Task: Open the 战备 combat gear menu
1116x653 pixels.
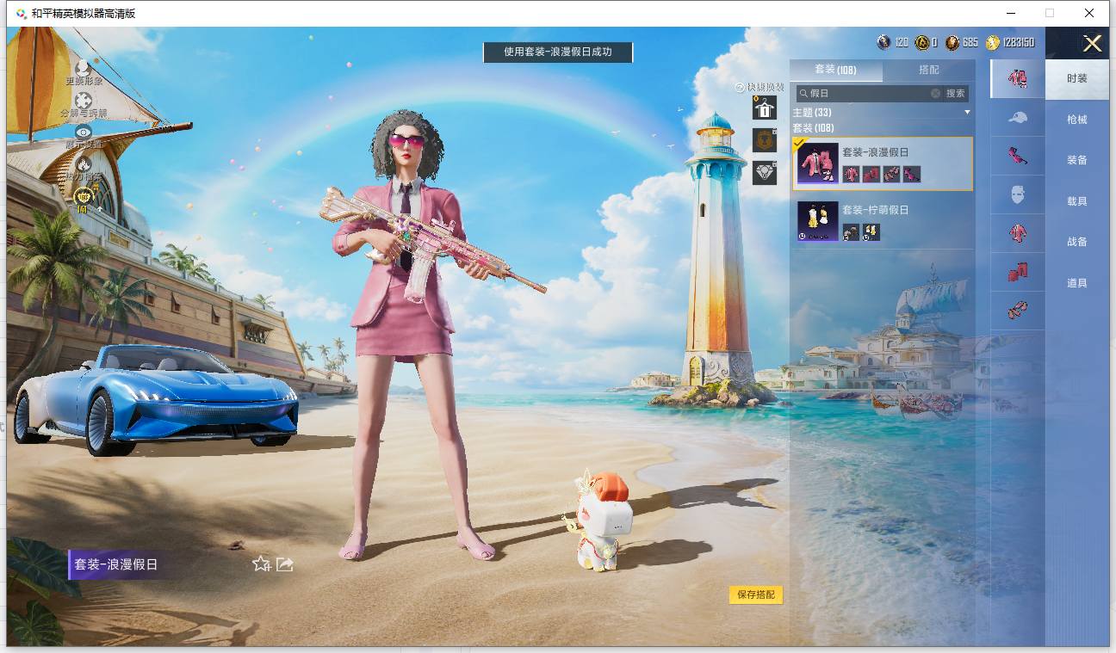Action: [1077, 242]
